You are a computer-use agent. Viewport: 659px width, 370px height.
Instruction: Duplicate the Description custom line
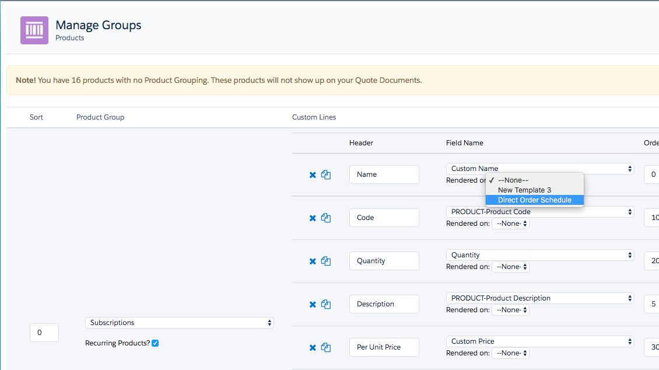click(326, 304)
